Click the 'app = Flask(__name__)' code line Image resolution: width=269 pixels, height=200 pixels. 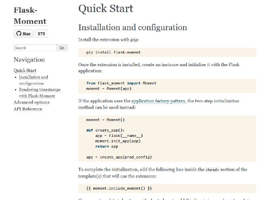pyautogui.click(x=119, y=136)
